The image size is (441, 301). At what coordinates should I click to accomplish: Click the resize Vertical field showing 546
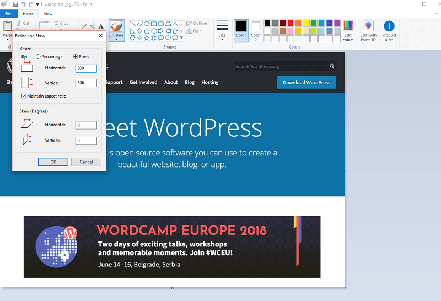(86, 83)
